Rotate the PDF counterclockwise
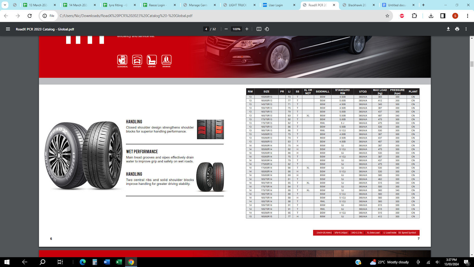The height and width of the screenshot is (267, 474). click(x=267, y=29)
